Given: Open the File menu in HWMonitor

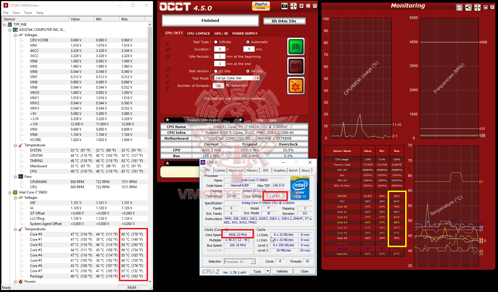Looking at the screenshot, I should tap(6, 13).
